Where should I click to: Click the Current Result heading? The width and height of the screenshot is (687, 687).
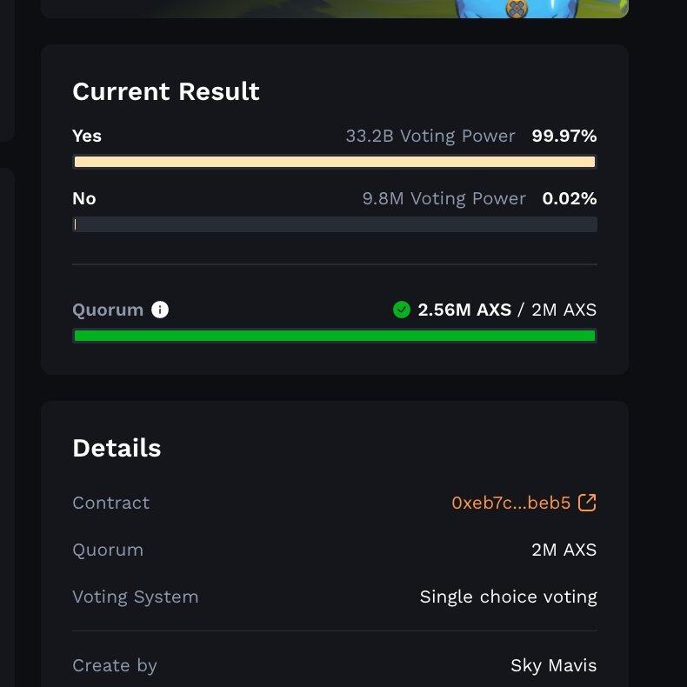pyautogui.click(x=166, y=91)
